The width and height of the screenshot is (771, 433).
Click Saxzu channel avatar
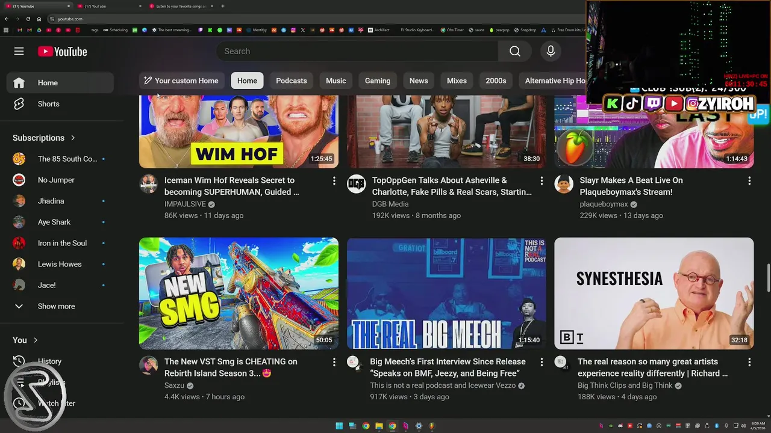click(149, 365)
